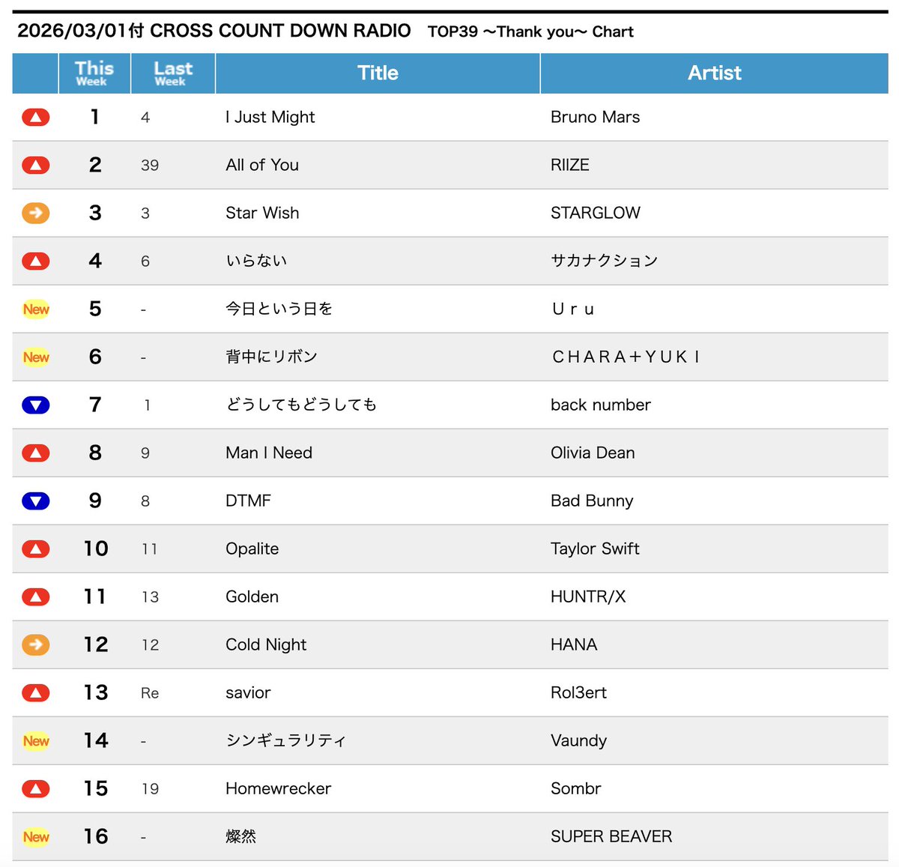Click this-week rank 7

click(95, 405)
